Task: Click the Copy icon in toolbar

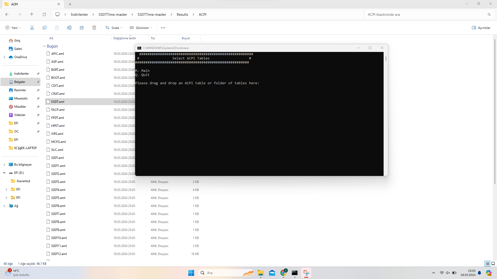Action: [x=45, y=28]
